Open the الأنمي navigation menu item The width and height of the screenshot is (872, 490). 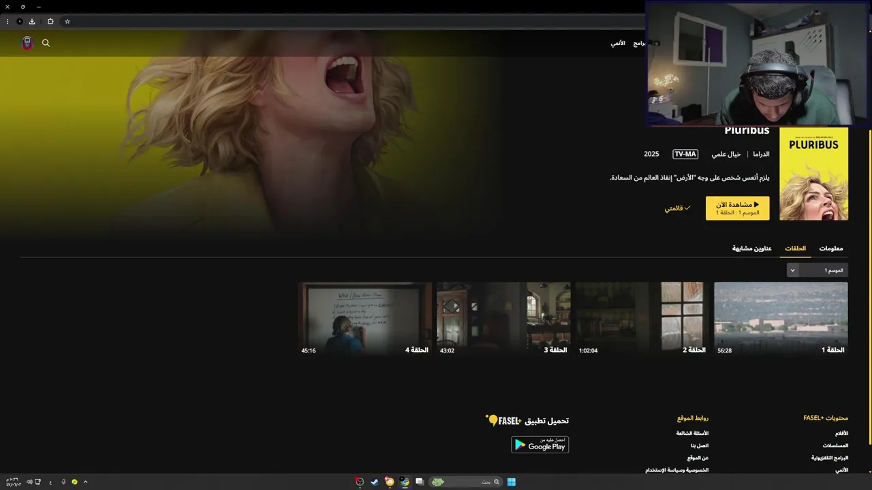[x=618, y=43]
